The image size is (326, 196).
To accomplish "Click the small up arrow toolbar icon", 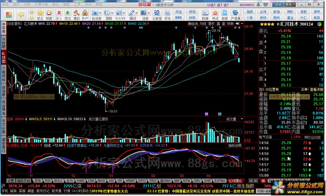I will (x=31, y=12).
